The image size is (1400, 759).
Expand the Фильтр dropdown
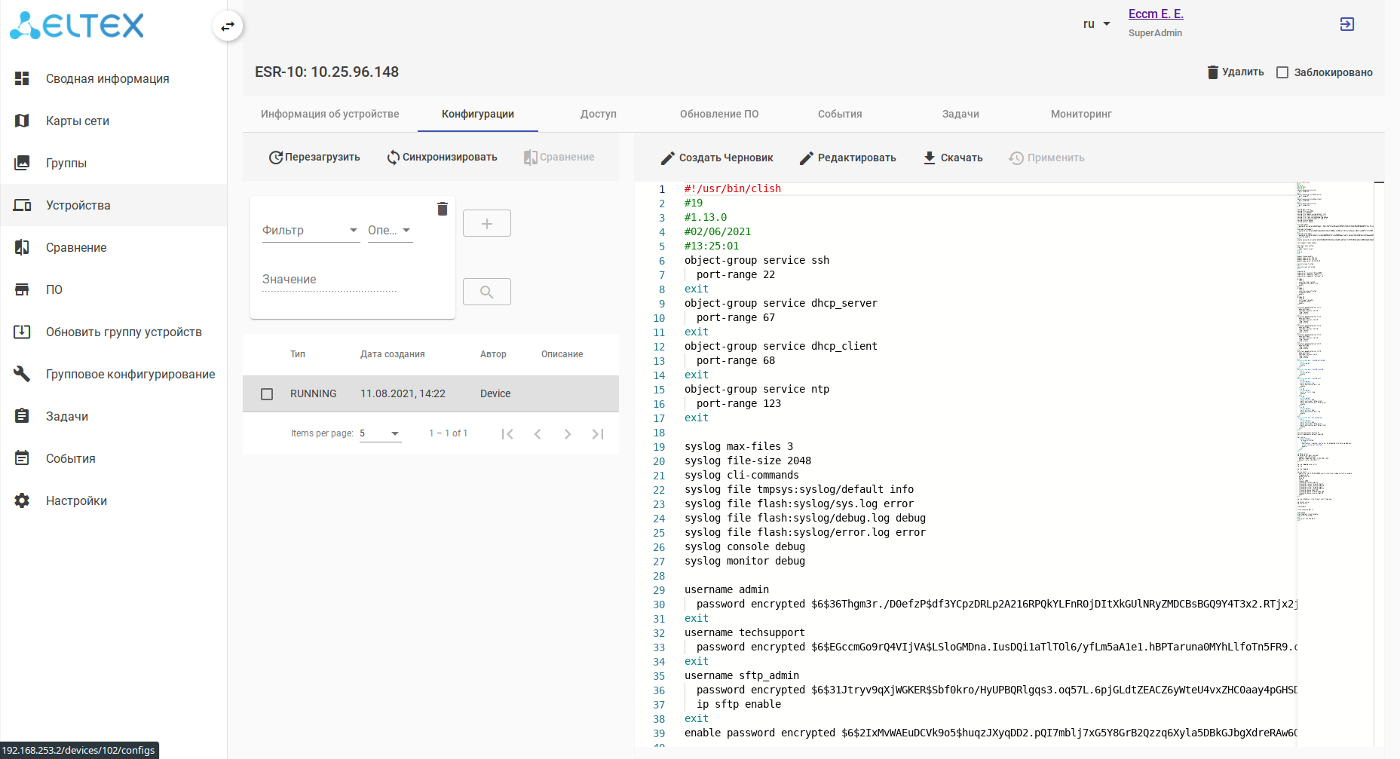coord(310,231)
